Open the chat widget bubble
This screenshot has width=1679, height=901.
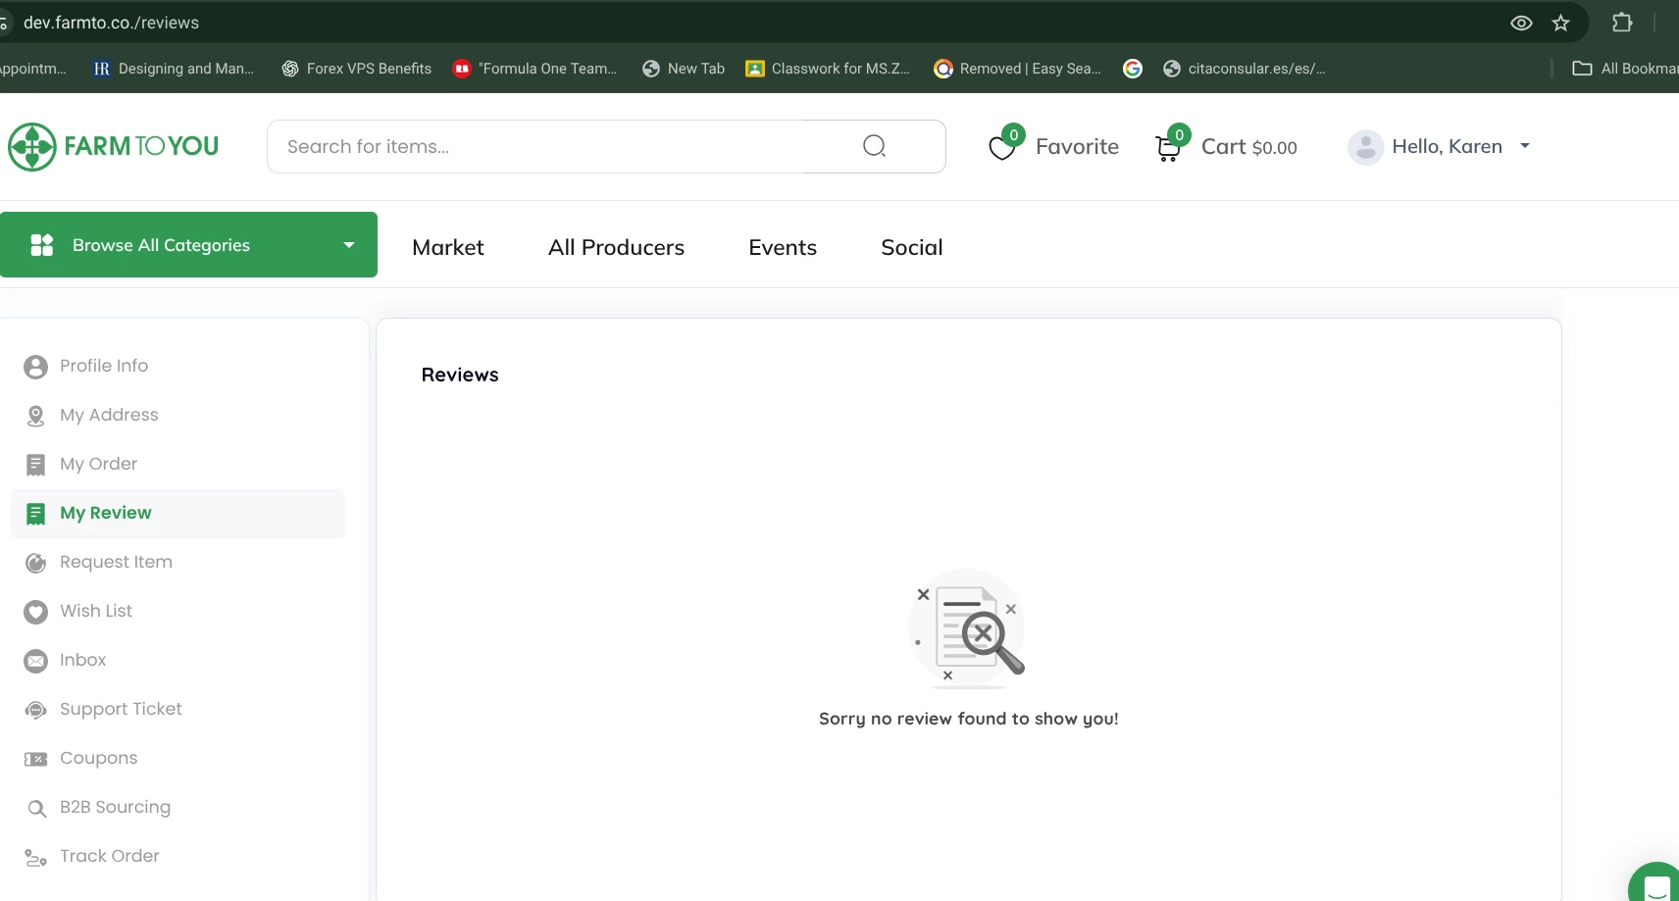1655,885
